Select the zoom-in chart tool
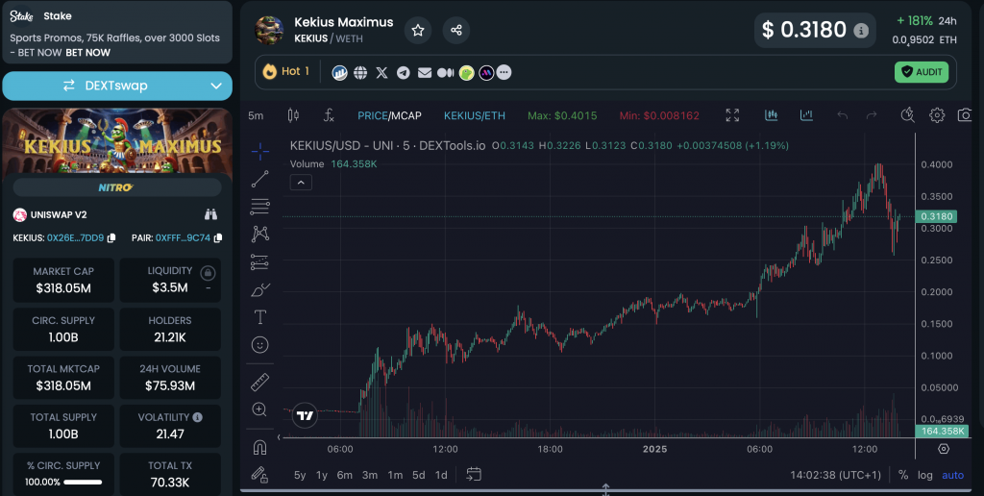This screenshot has height=496, width=984. point(259,409)
